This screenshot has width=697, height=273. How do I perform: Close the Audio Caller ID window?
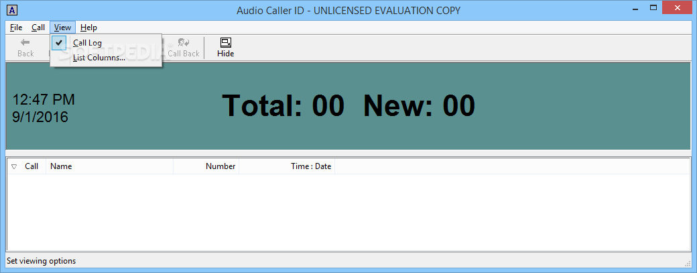[678, 7]
